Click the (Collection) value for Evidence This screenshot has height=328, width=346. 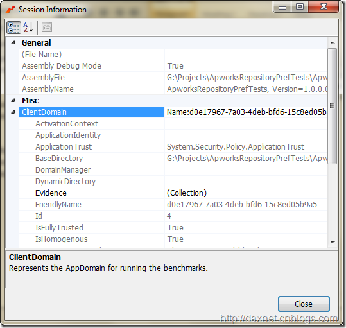click(187, 193)
